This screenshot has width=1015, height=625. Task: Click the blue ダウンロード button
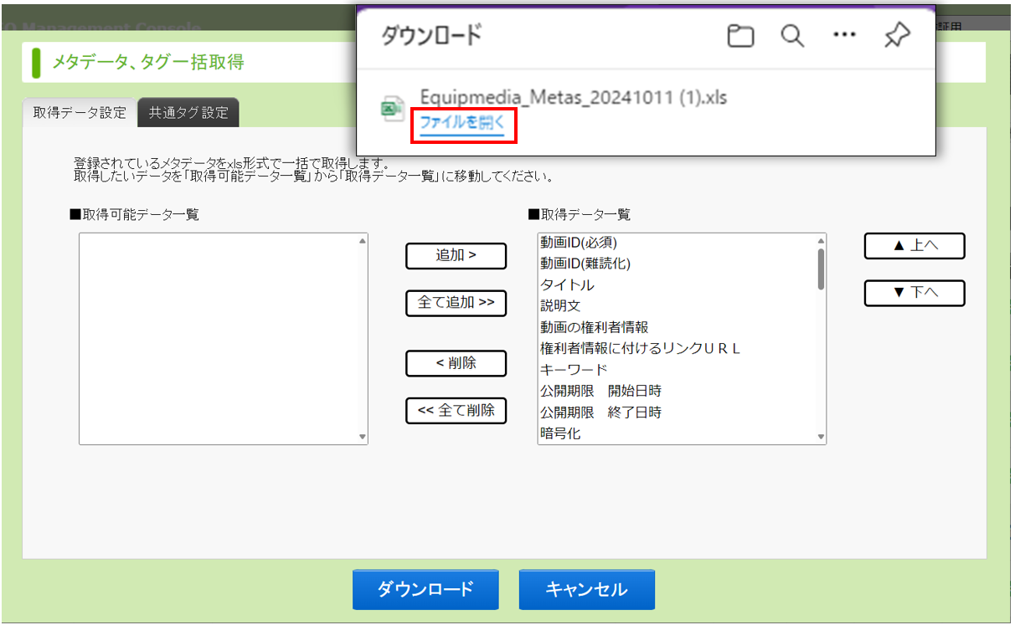coord(425,590)
